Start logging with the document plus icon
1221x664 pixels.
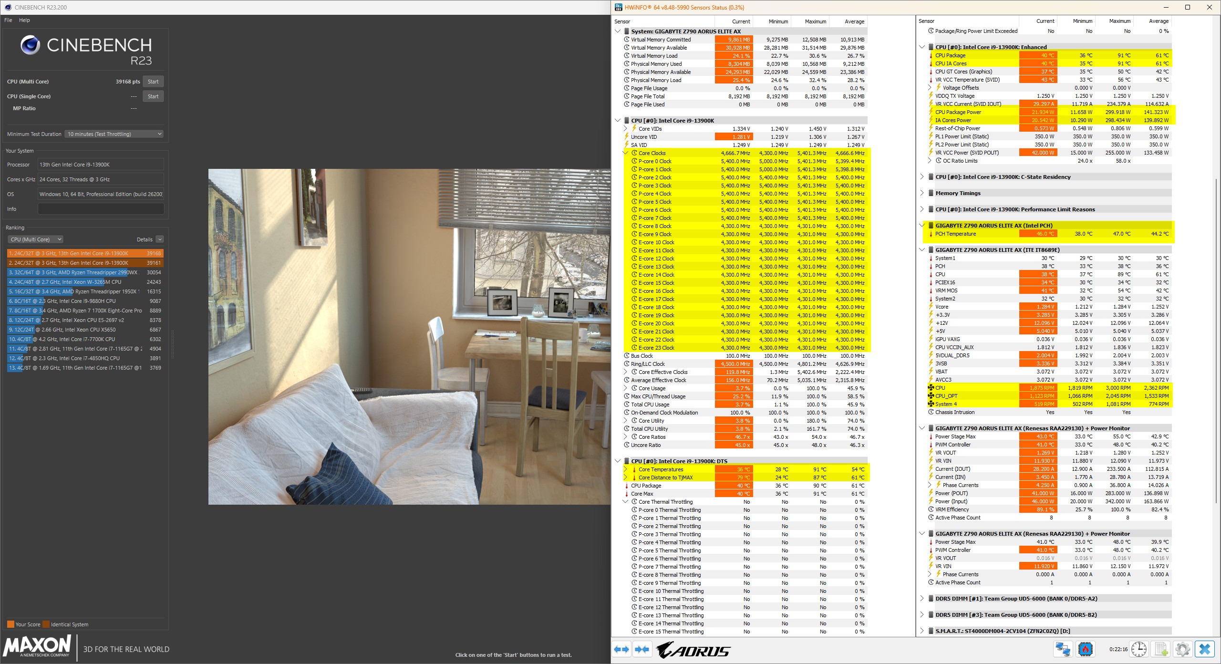click(x=1161, y=649)
